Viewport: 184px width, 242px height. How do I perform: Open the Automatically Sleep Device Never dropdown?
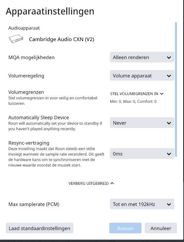[142, 123]
